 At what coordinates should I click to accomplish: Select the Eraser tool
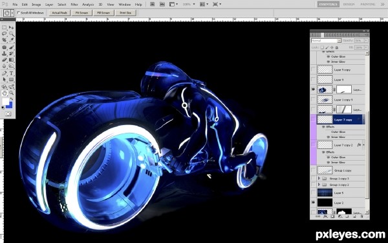coord(5,60)
